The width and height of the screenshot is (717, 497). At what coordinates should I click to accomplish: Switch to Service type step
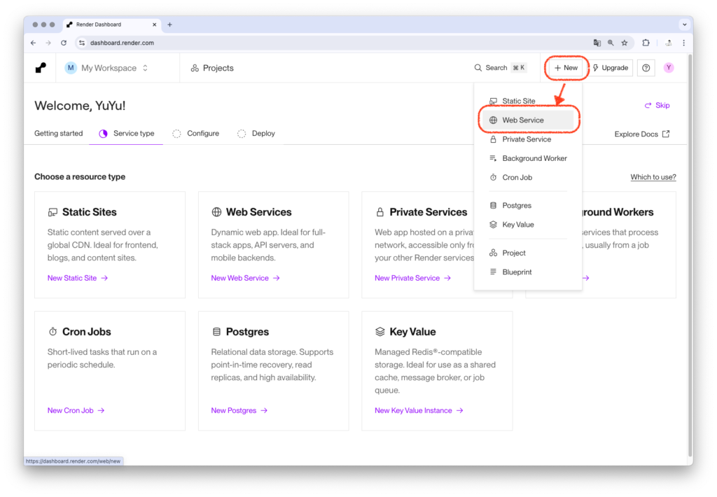pos(127,134)
